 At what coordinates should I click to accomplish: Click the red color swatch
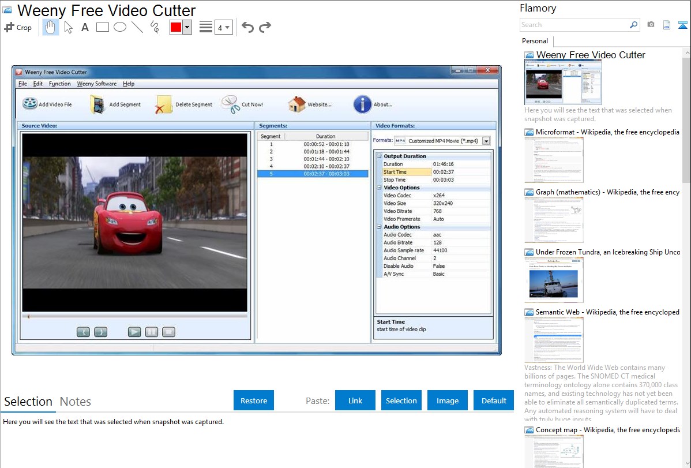(x=175, y=27)
